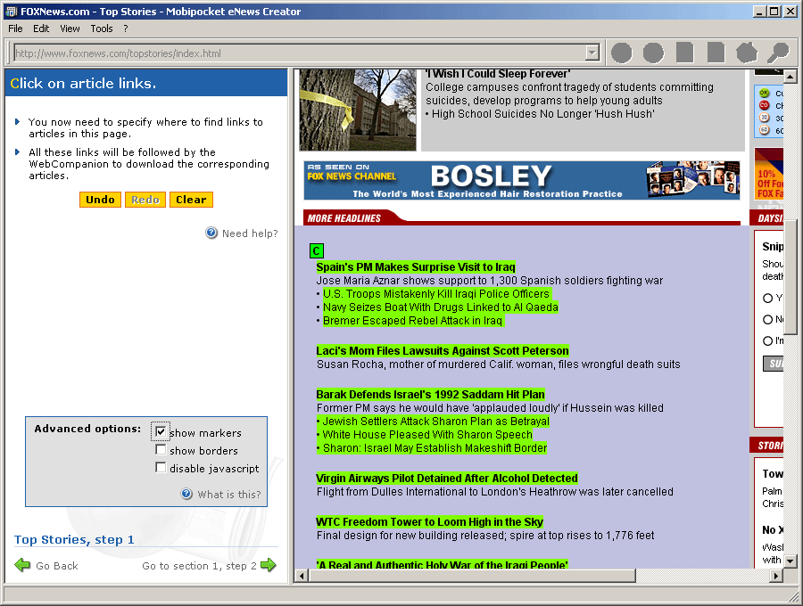Click the 10% Off orange ad image
The image size is (803, 606).
(769, 174)
